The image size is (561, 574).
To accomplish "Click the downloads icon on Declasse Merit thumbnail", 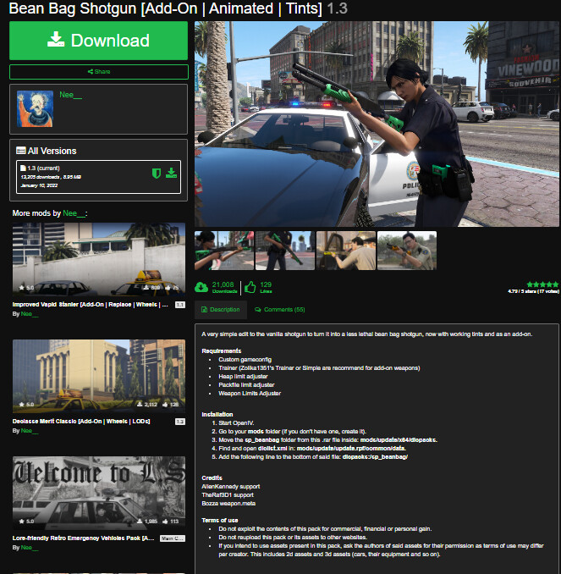I will [x=140, y=405].
